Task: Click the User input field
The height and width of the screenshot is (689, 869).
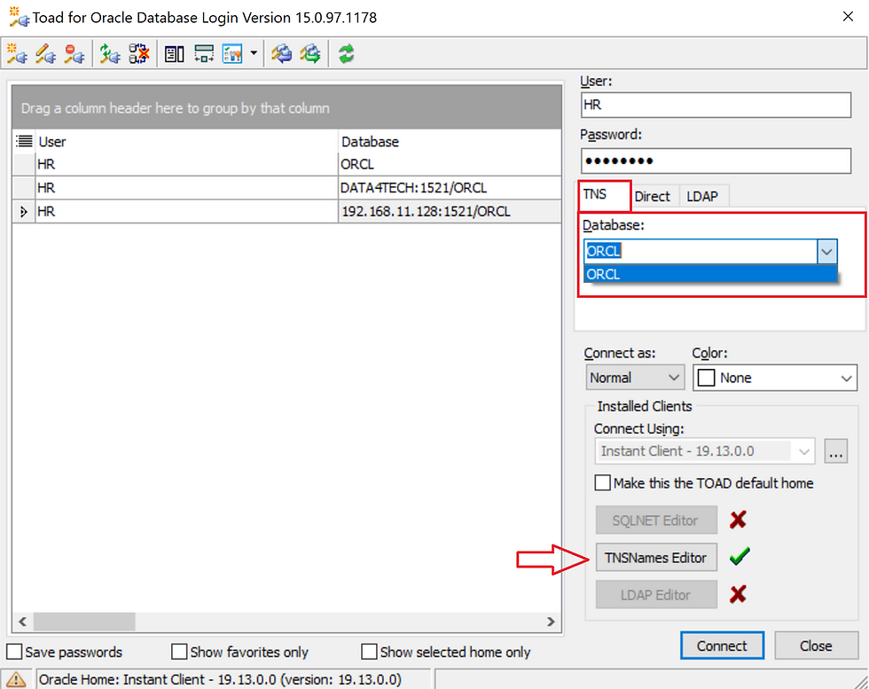Action: point(716,105)
